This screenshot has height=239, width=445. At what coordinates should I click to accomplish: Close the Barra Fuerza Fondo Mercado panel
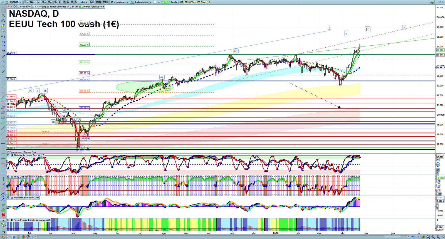(8, 220)
